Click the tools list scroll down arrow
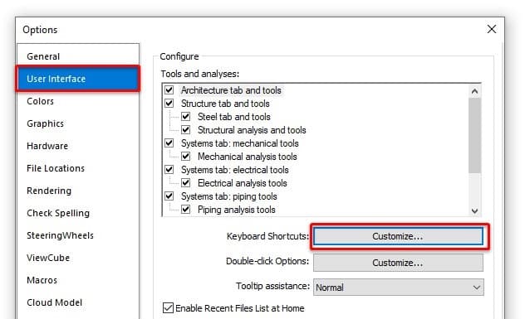 coord(474,210)
